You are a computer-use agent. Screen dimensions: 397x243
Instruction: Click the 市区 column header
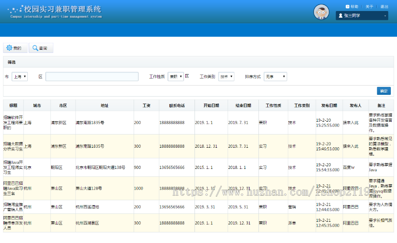coord(63,105)
